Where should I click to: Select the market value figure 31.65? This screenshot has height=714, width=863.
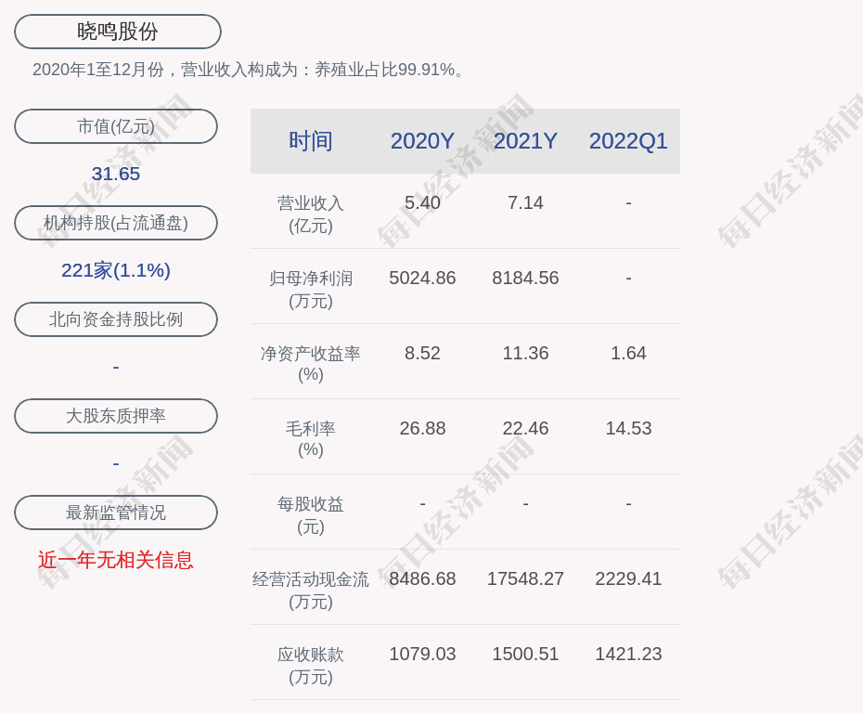[x=116, y=174]
